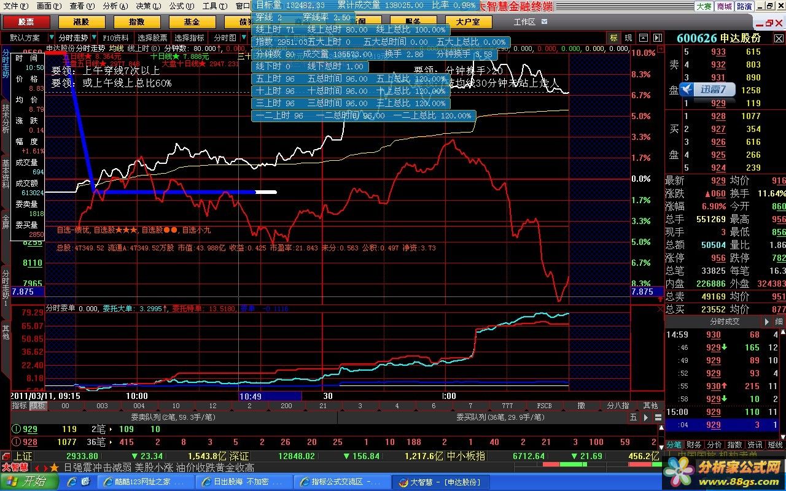Image resolution: width=786 pixels, height=491 pixels.
Task: Select the 003 indicator template tab
Action: coord(102,406)
